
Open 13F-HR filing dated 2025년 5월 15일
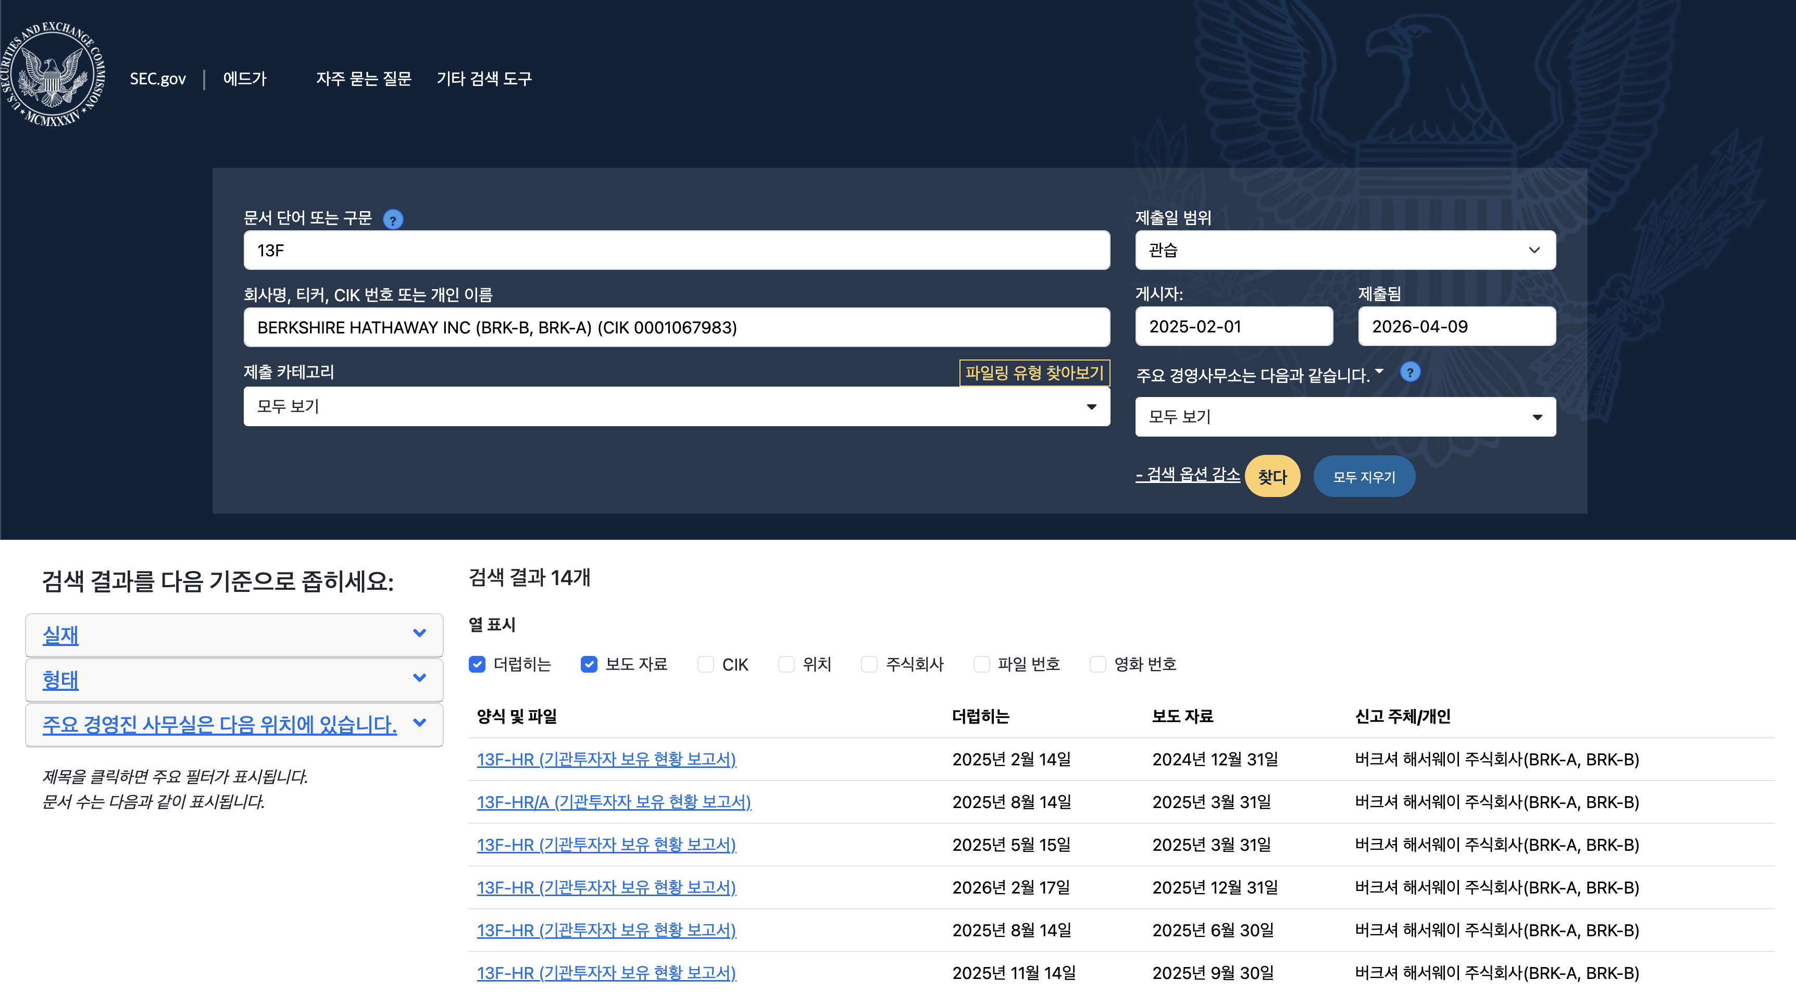pyautogui.click(x=606, y=845)
